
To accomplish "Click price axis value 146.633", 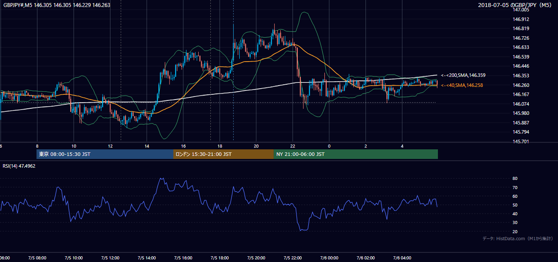I will pyautogui.click(x=521, y=47).
